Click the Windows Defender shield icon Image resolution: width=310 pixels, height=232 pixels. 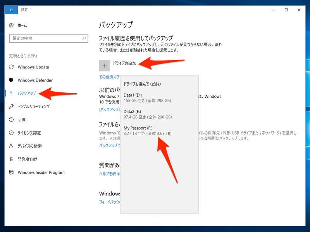click(11, 80)
